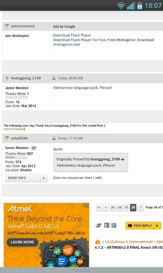This screenshot has width=163, height=273.
Task: Go to page 26
Action: click(x=113, y=207)
